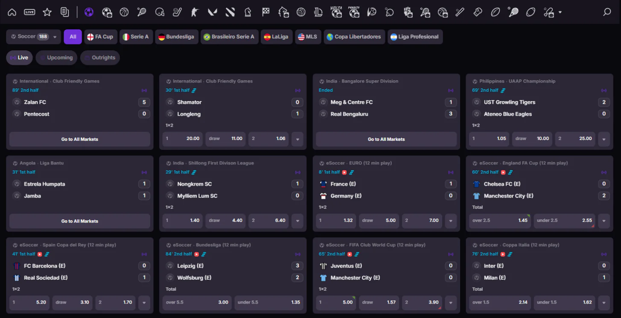This screenshot has height=318, width=621.
Task: Open the bet slip documents icon
Action: (65, 12)
